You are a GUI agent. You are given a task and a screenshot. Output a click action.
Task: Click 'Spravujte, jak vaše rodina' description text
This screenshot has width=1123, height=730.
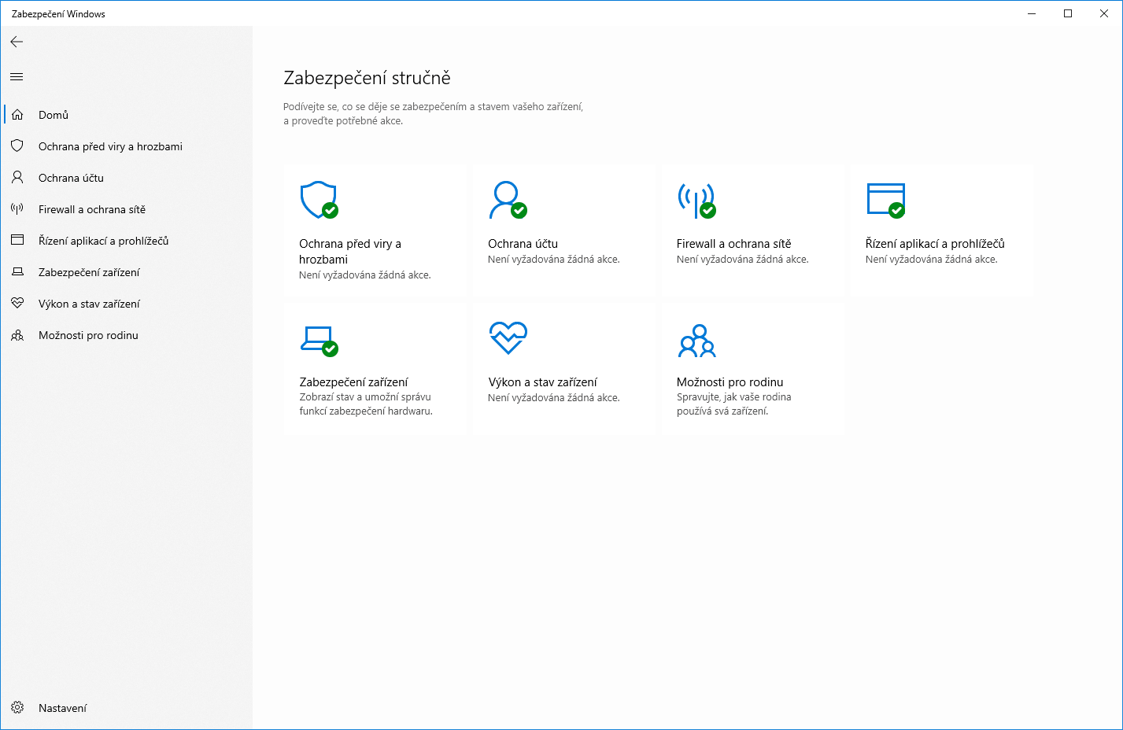coord(733,397)
